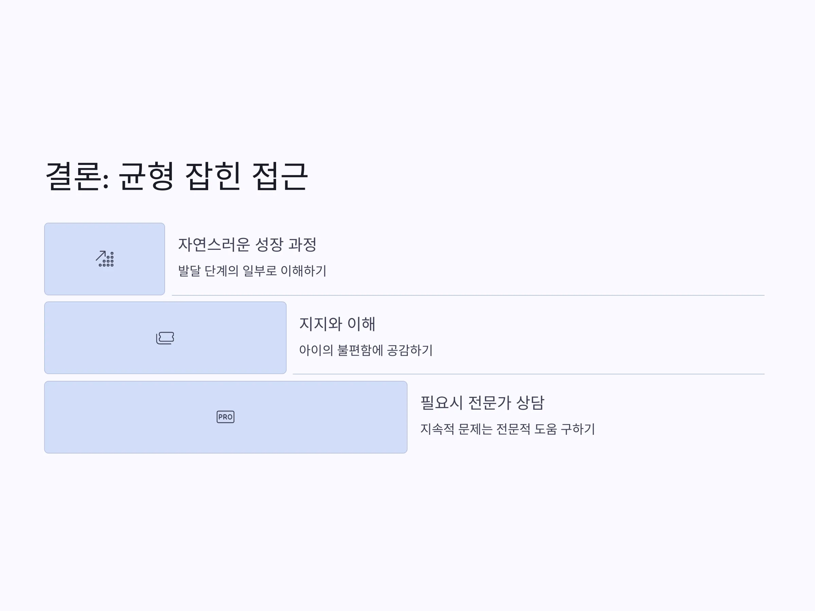Click the word 접근 in the title
The width and height of the screenshot is (815, 611).
(280, 177)
